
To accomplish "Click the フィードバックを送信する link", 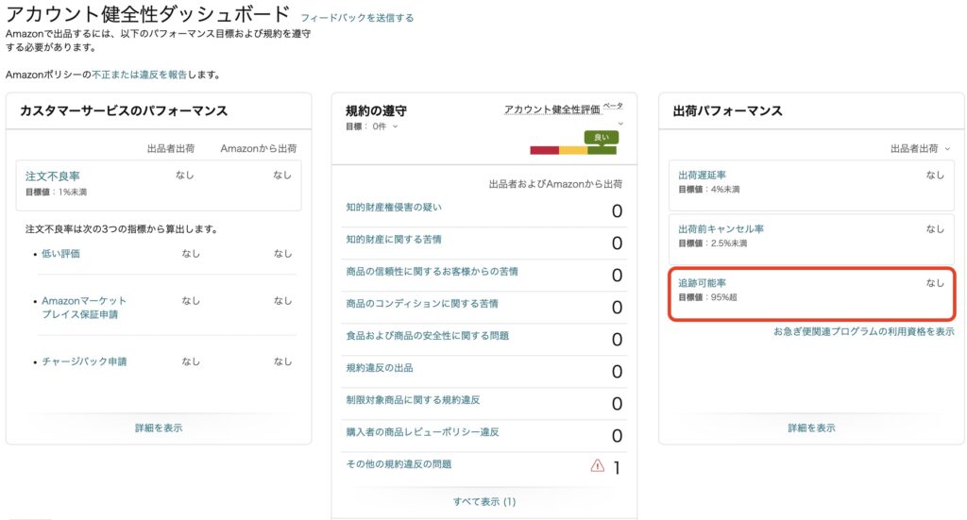I will click(357, 18).
